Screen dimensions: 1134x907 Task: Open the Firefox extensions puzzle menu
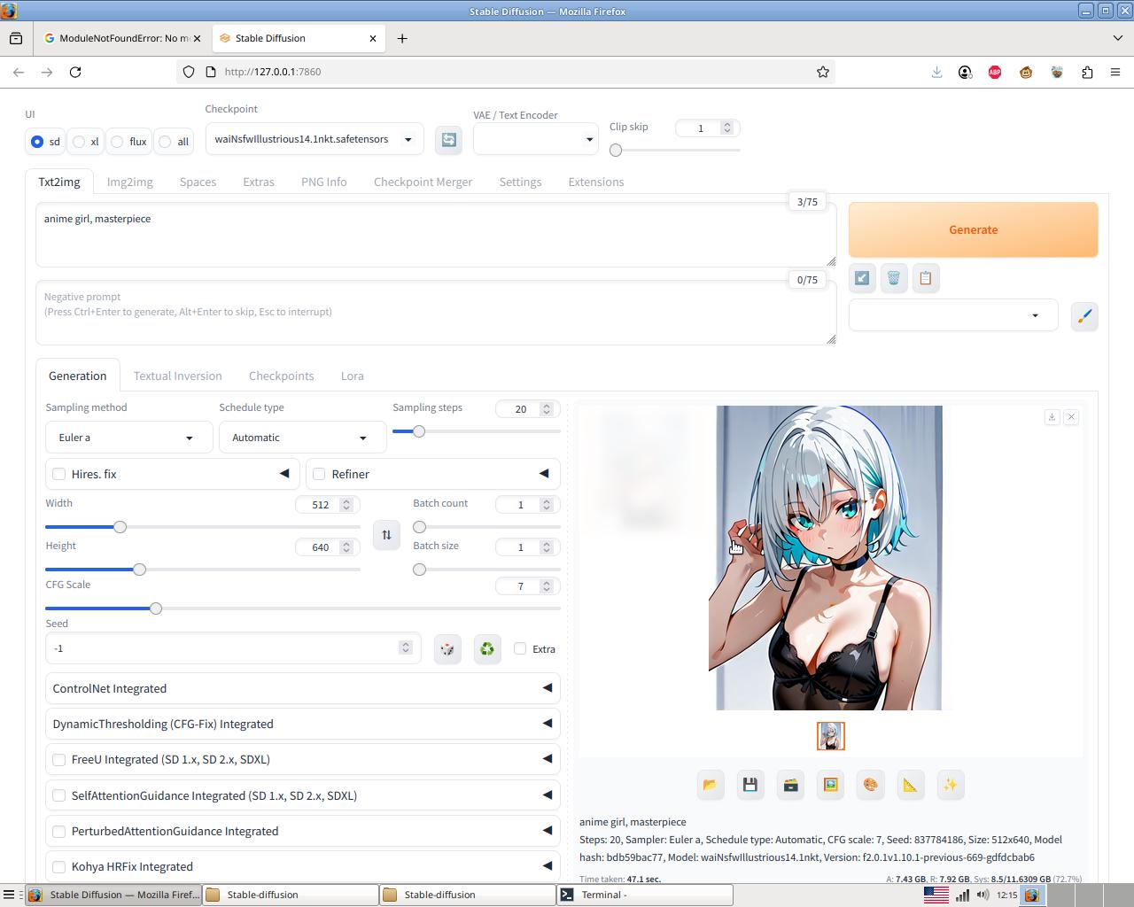(x=1087, y=72)
